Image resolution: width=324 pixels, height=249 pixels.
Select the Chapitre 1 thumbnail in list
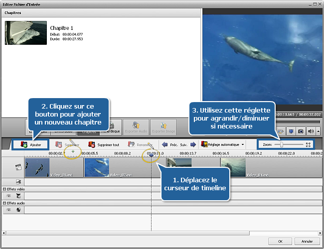(x=26, y=33)
